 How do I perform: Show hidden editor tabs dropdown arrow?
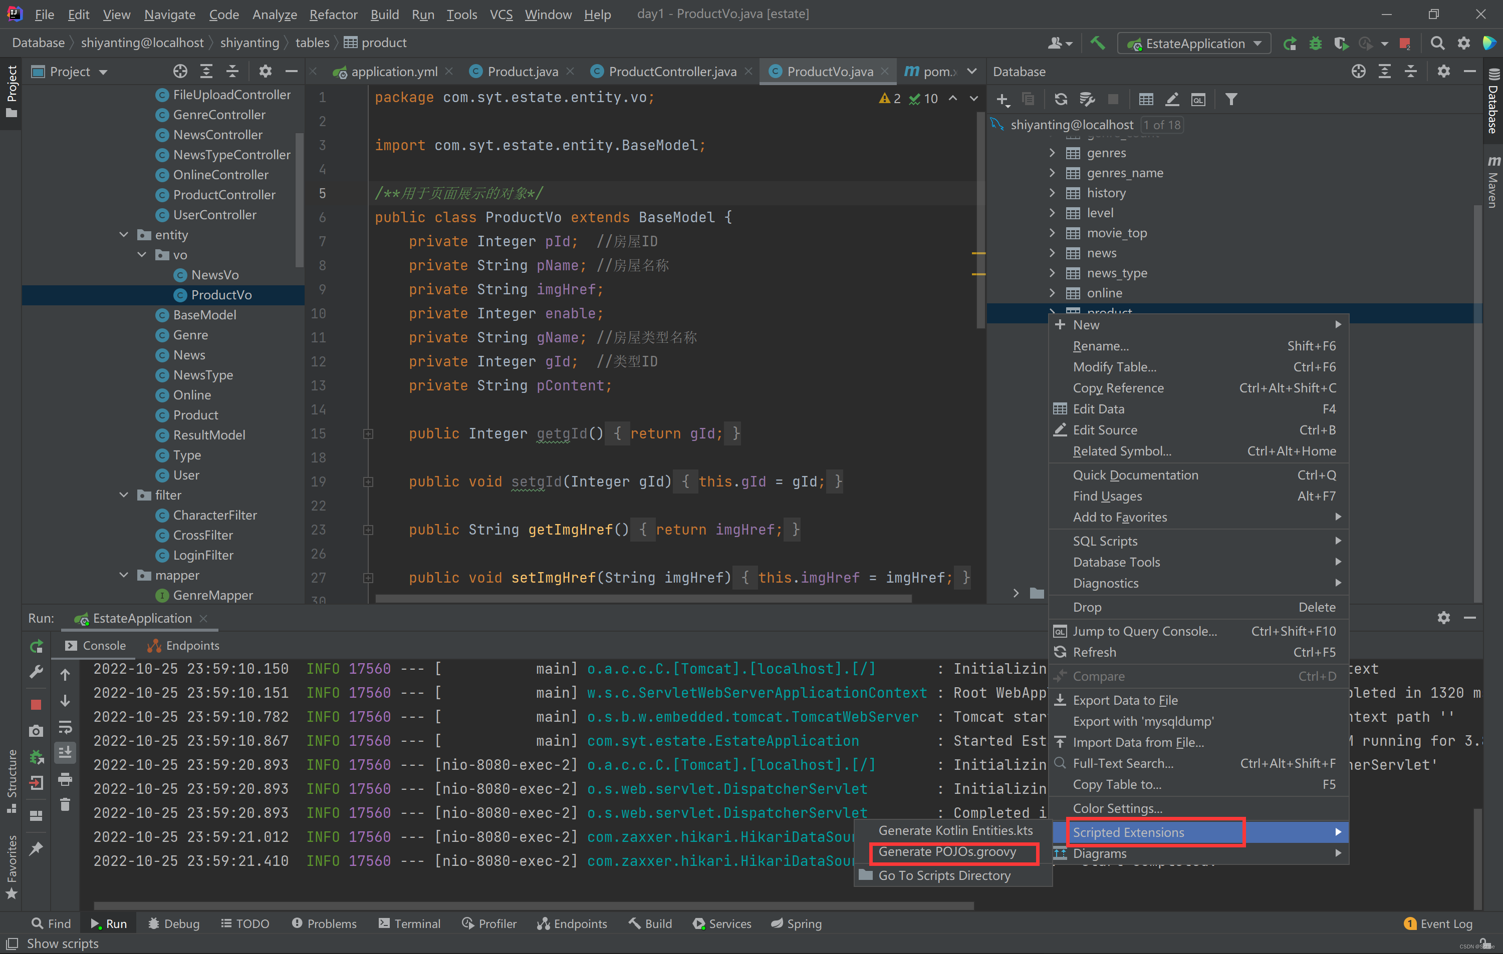tap(972, 72)
